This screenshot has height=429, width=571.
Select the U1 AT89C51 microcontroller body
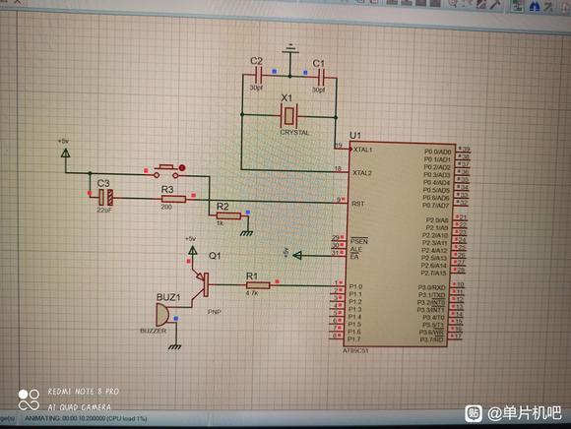click(x=400, y=245)
